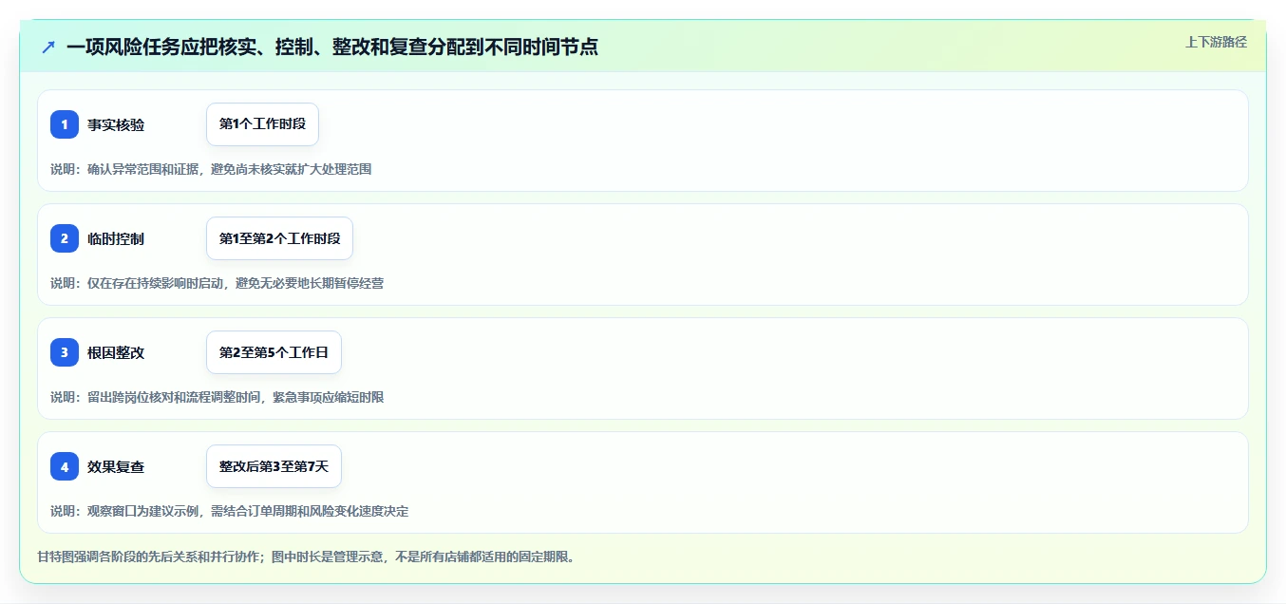Click the description starting 仅在存在持续影响时启动
The width and height of the screenshot is (1286, 604).
pos(217,283)
